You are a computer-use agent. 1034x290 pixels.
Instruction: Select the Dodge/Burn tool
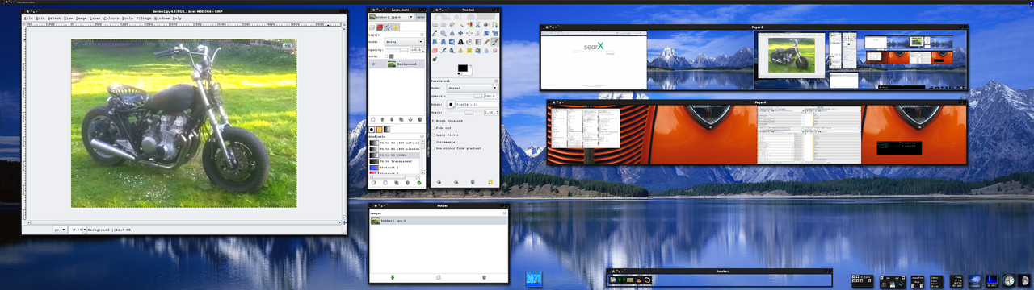coord(435,59)
